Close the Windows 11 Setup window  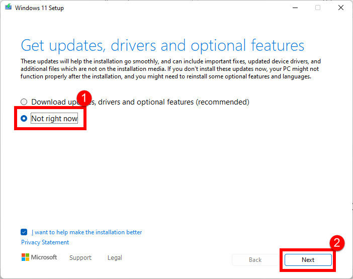tap(341, 8)
